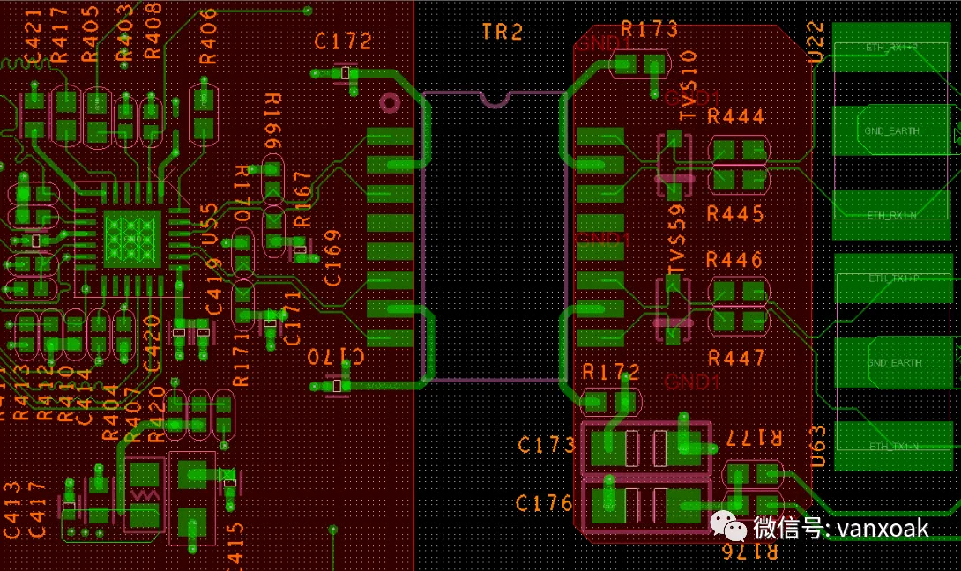Select the C173 designator label
This screenshot has width=961, height=571.
click(x=547, y=445)
